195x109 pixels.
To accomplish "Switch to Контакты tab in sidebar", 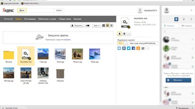I will tap(169, 26).
